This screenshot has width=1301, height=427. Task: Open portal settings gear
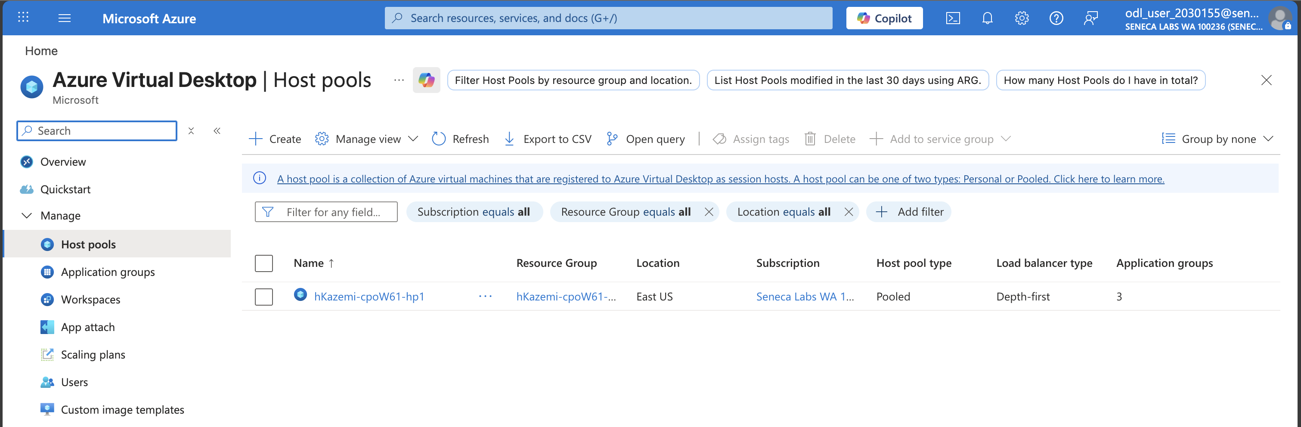coord(1022,18)
